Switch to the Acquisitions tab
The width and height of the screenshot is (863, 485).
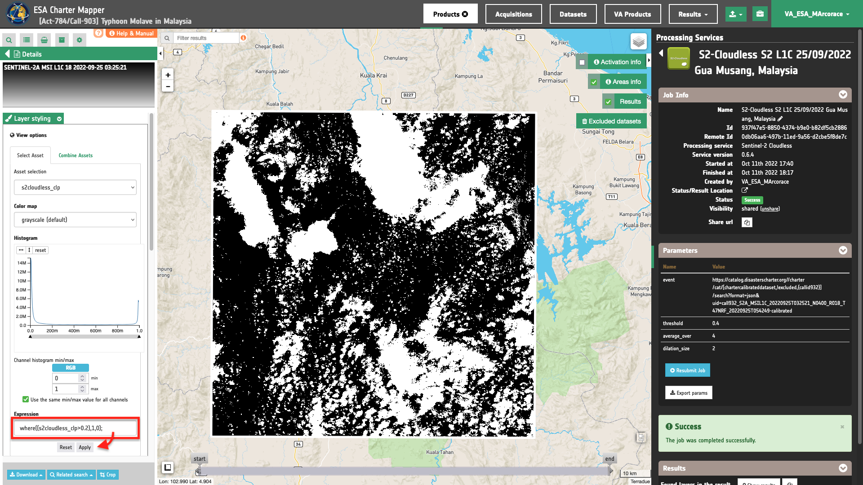[x=513, y=14]
